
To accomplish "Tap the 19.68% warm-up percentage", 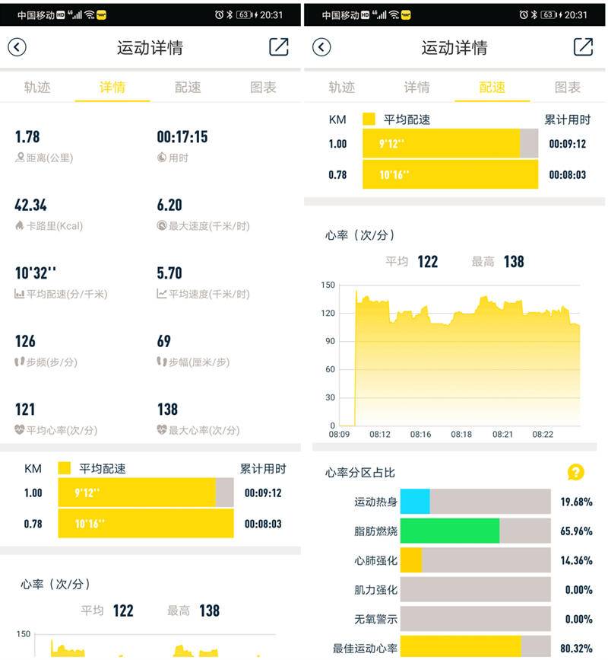I will click(x=576, y=502).
